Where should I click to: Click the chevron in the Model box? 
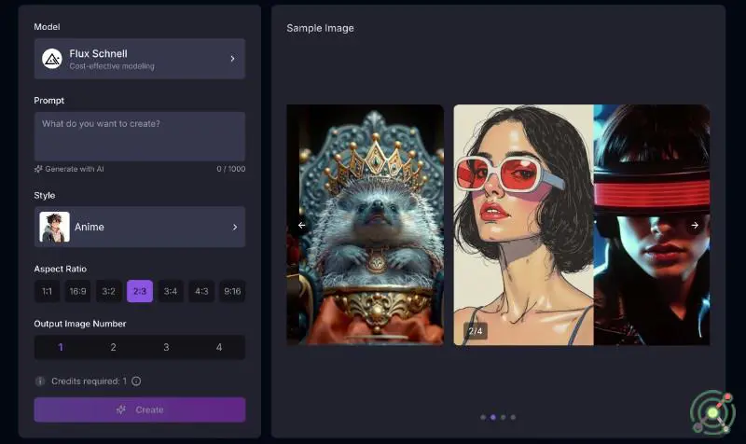(232, 59)
